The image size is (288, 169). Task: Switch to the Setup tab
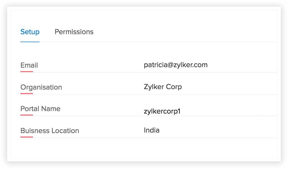(30, 32)
